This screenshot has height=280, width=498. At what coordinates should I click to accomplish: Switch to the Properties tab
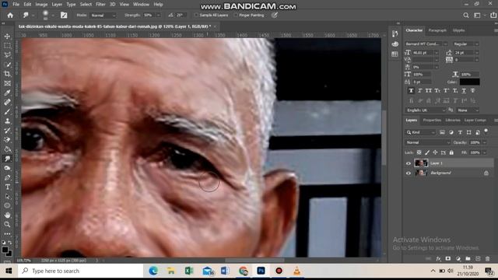(x=432, y=121)
